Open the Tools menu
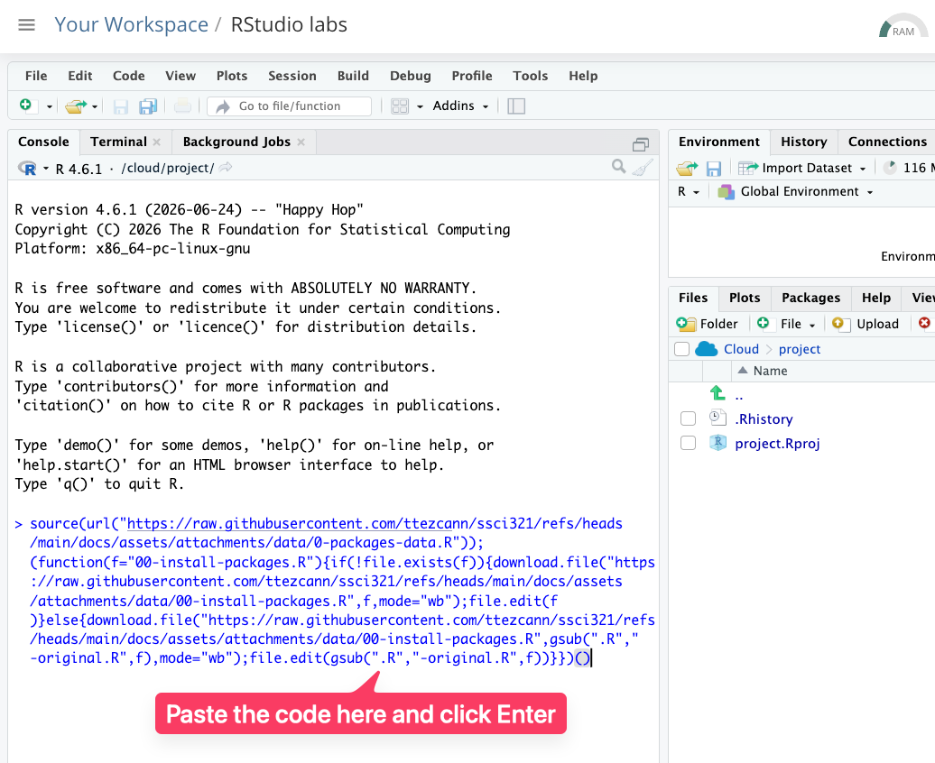This screenshot has width=935, height=763. (x=530, y=76)
